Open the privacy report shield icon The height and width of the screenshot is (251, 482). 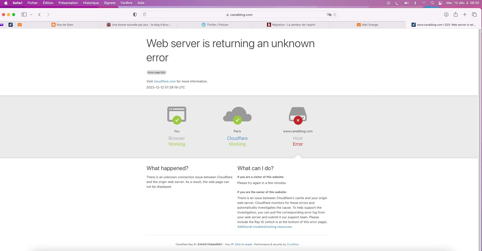[135, 15]
